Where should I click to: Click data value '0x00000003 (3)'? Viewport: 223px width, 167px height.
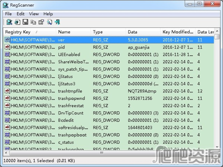[x=143, y=113]
